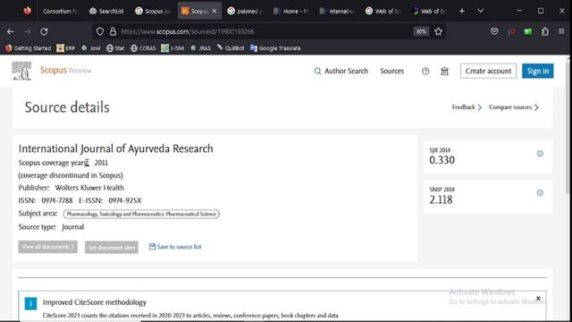Switch to the SearchList tab

(x=106, y=11)
